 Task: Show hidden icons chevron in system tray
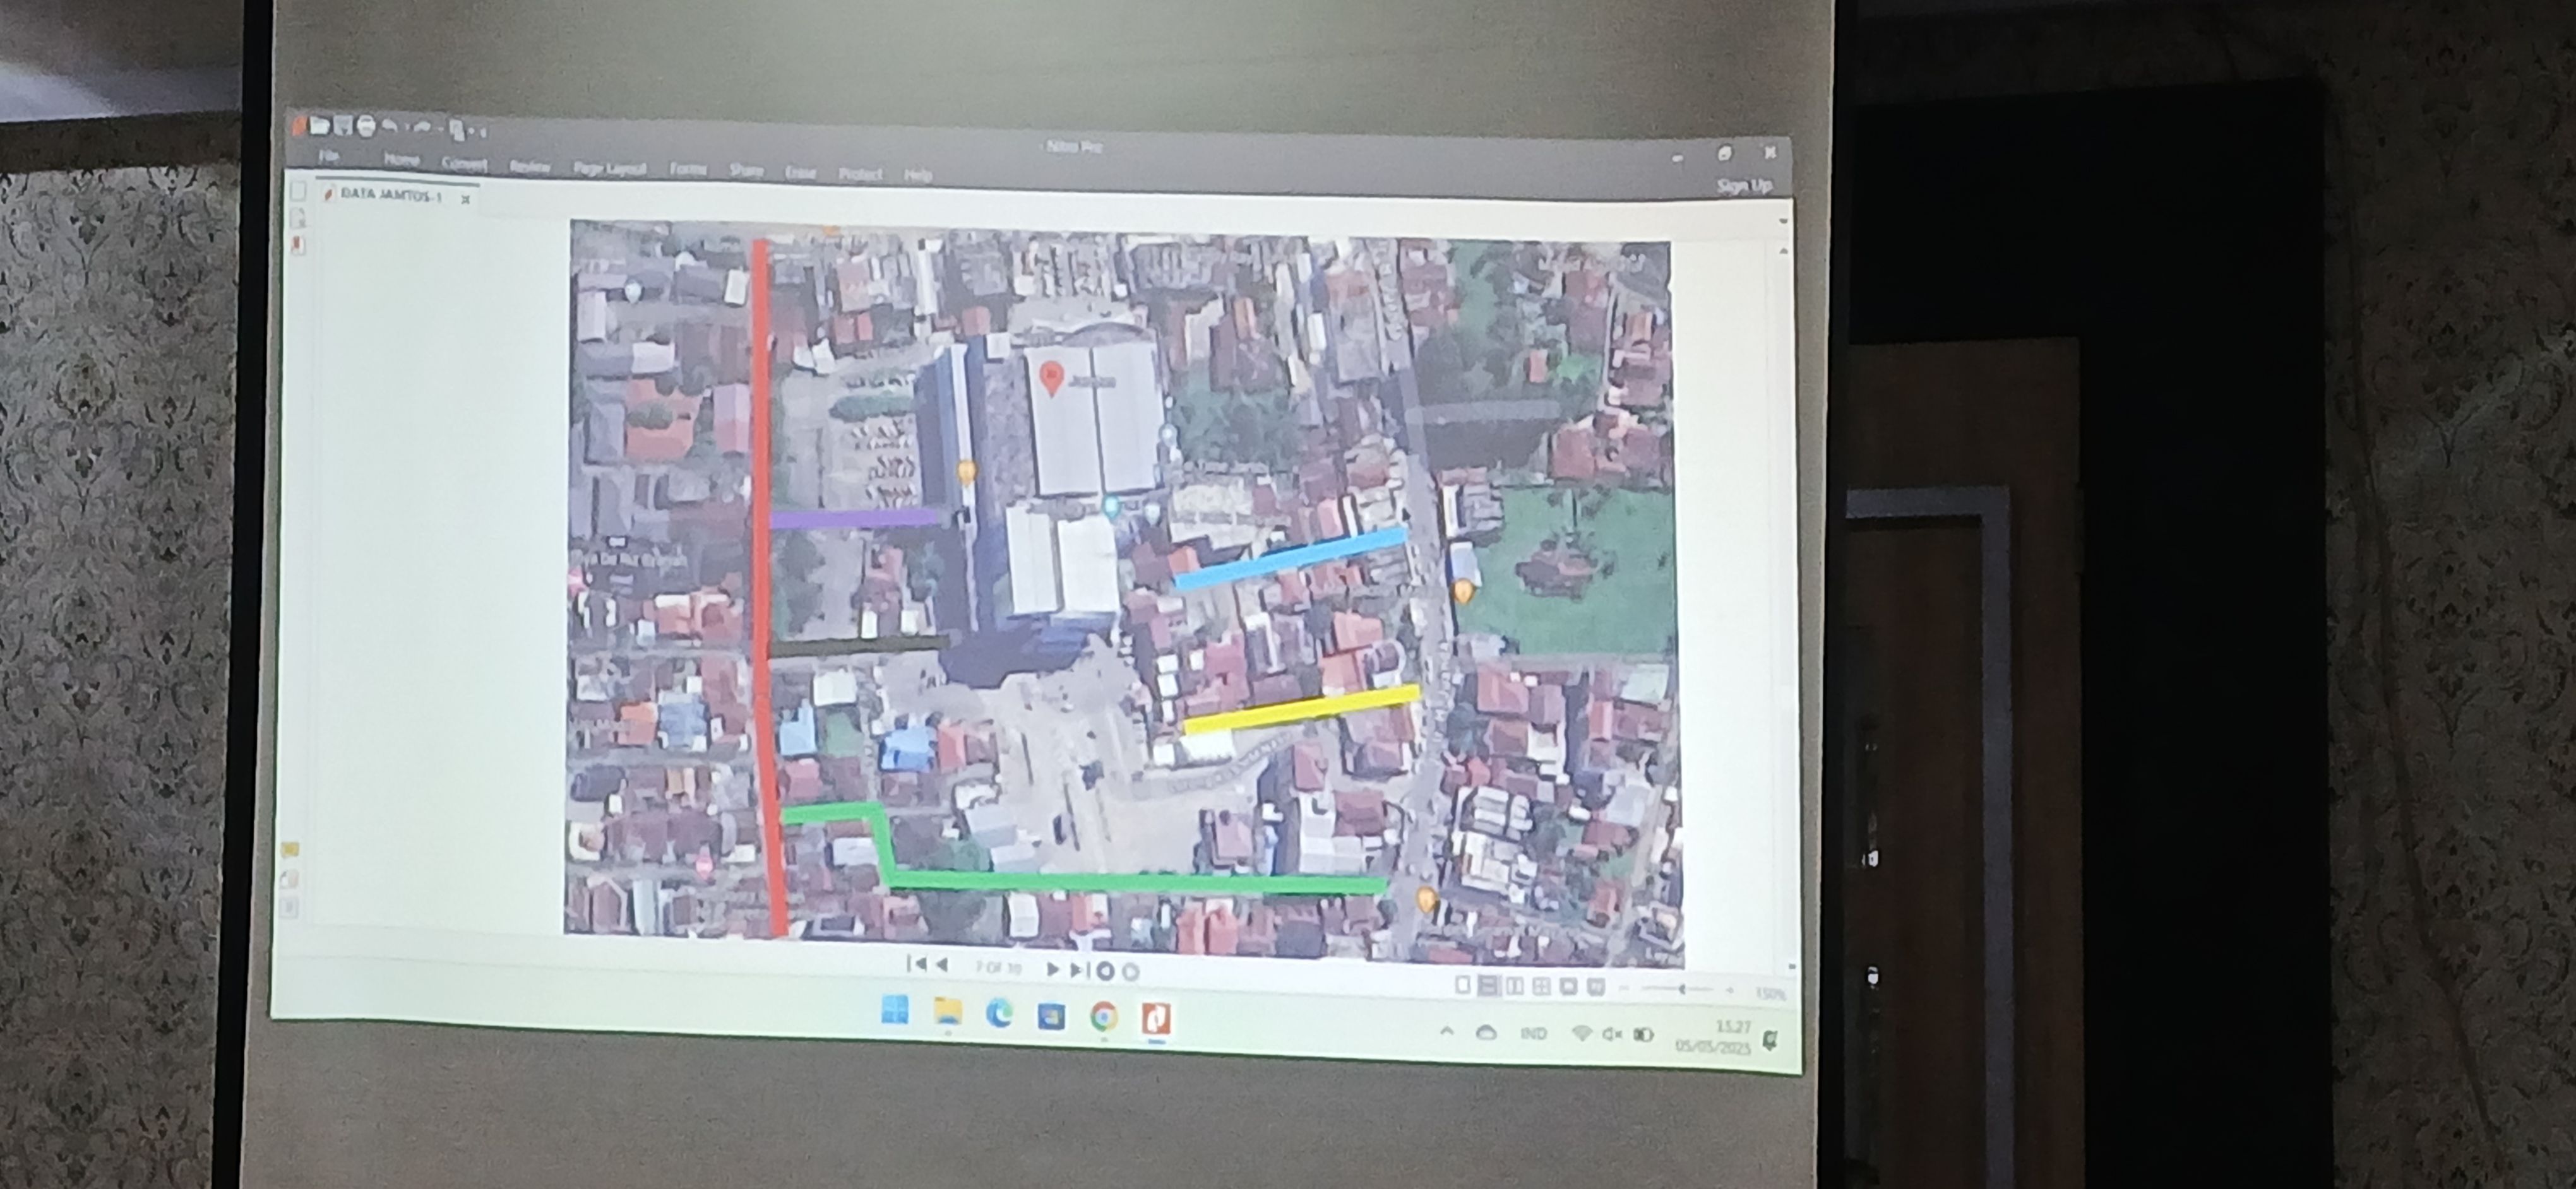[1446, 1031]
